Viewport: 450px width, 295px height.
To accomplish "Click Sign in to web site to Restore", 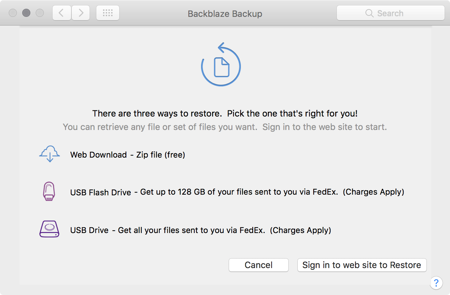I will (x=362, y=265).
